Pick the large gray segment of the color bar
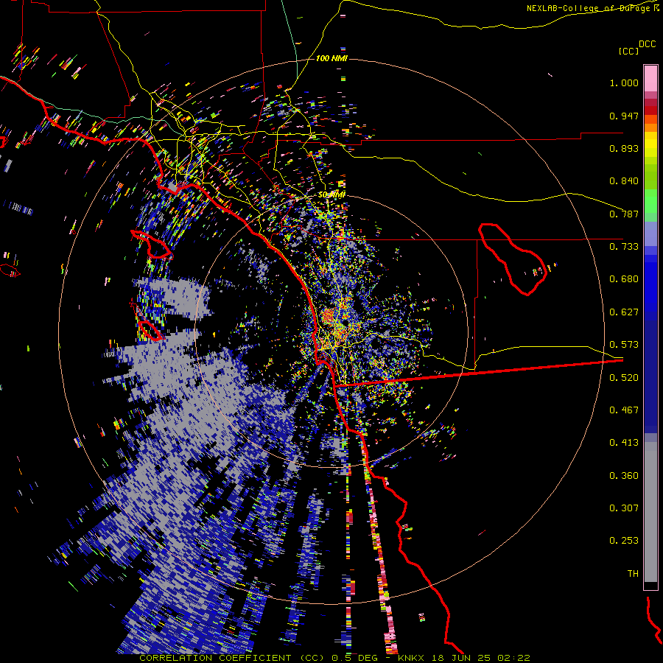The width and height of the screenshot is (663, 663). [650, 512]
